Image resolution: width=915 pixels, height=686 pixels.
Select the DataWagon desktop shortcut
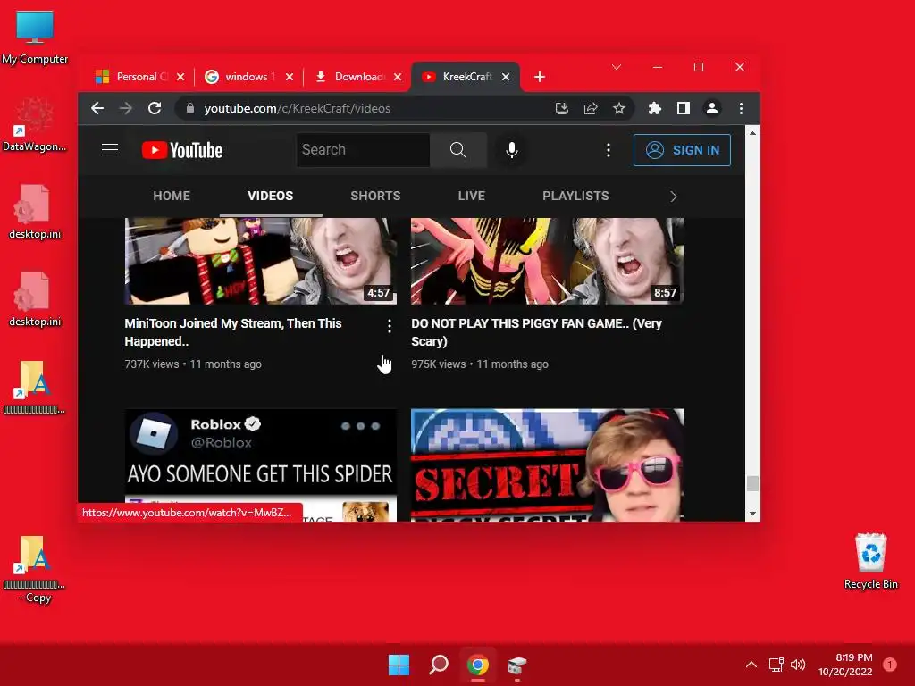coord(35,125)
